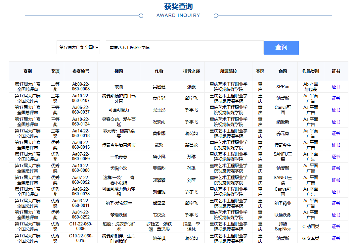Click the 奖项 column header
The width and height of the screenshot is (353, 243).
tap(55, 71)
